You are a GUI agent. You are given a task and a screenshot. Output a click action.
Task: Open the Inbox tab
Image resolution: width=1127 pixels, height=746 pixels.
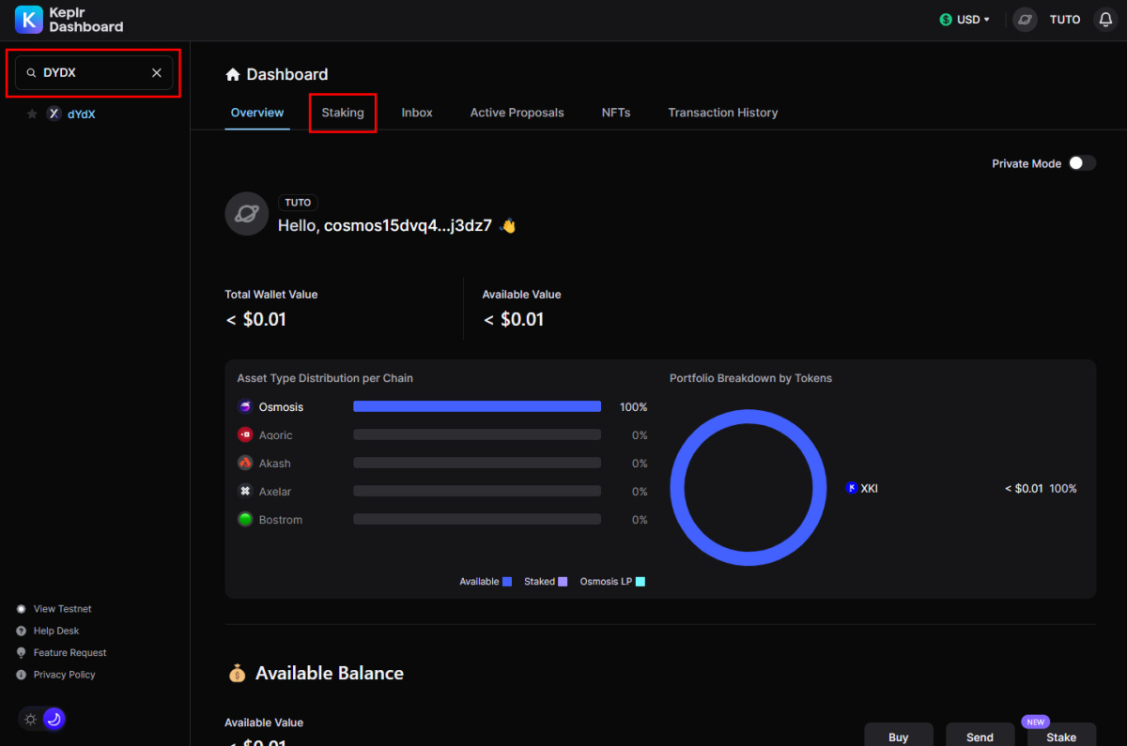(417, 113)
